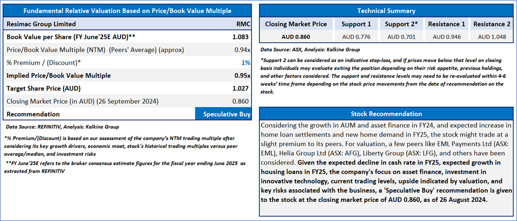Screen dimensions: 517x221
Task: Select the RMC ticker cell
Action: pyautogui.click(x=243, y=24)
